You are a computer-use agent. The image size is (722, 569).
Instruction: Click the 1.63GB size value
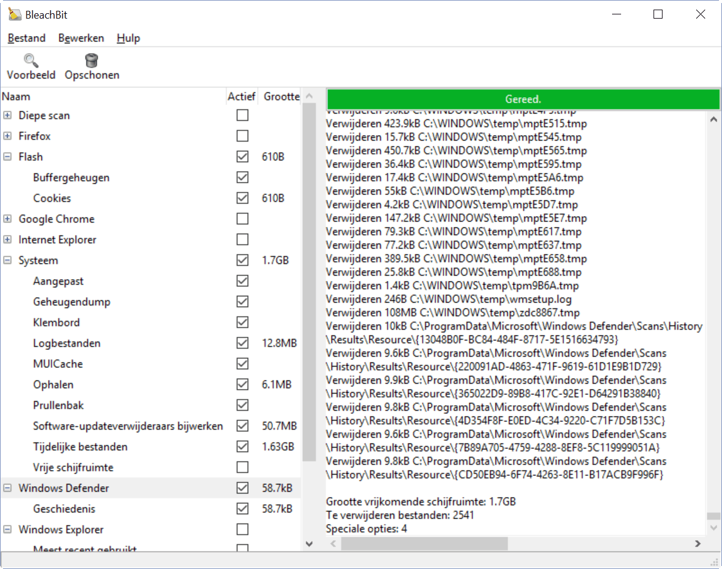coord(278,447)
